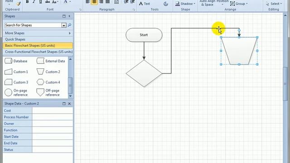
Task: Open the Font dialog launcher
Action: click(x=80, y=10)
